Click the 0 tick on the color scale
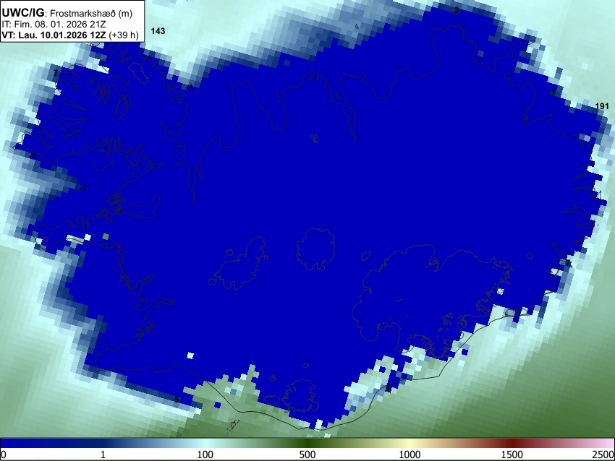This screenshot has height=461, width=615. pos(4,454)
